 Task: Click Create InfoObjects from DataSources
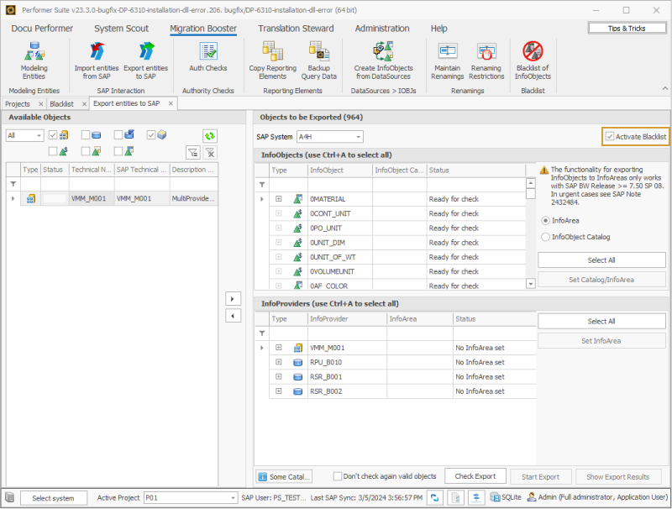(x=382, y=60)
